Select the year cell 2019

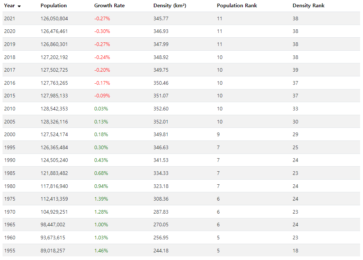click(x=10, y=44)
